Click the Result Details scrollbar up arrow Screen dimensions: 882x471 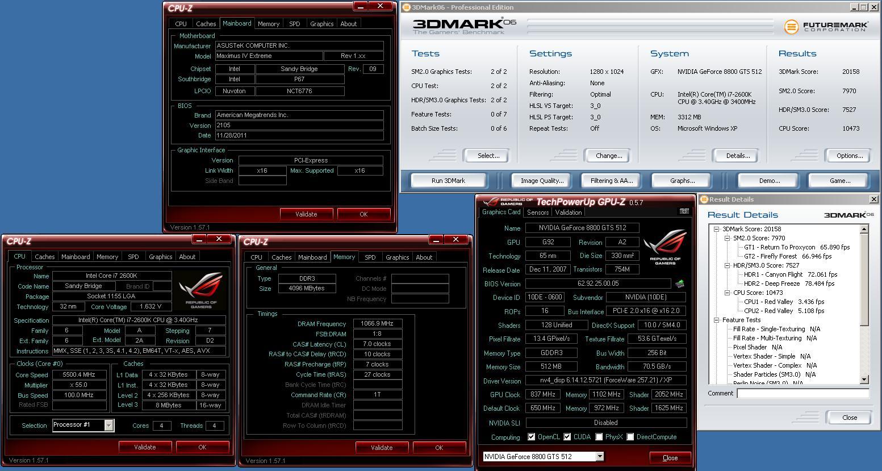[x=864, y=229]
